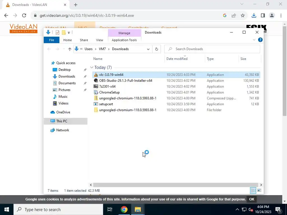
Task: Select Desktop in Quick access
Action: click(64, 70)
